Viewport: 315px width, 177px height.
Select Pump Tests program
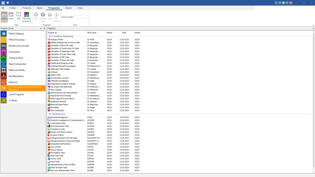click(55, 162)
